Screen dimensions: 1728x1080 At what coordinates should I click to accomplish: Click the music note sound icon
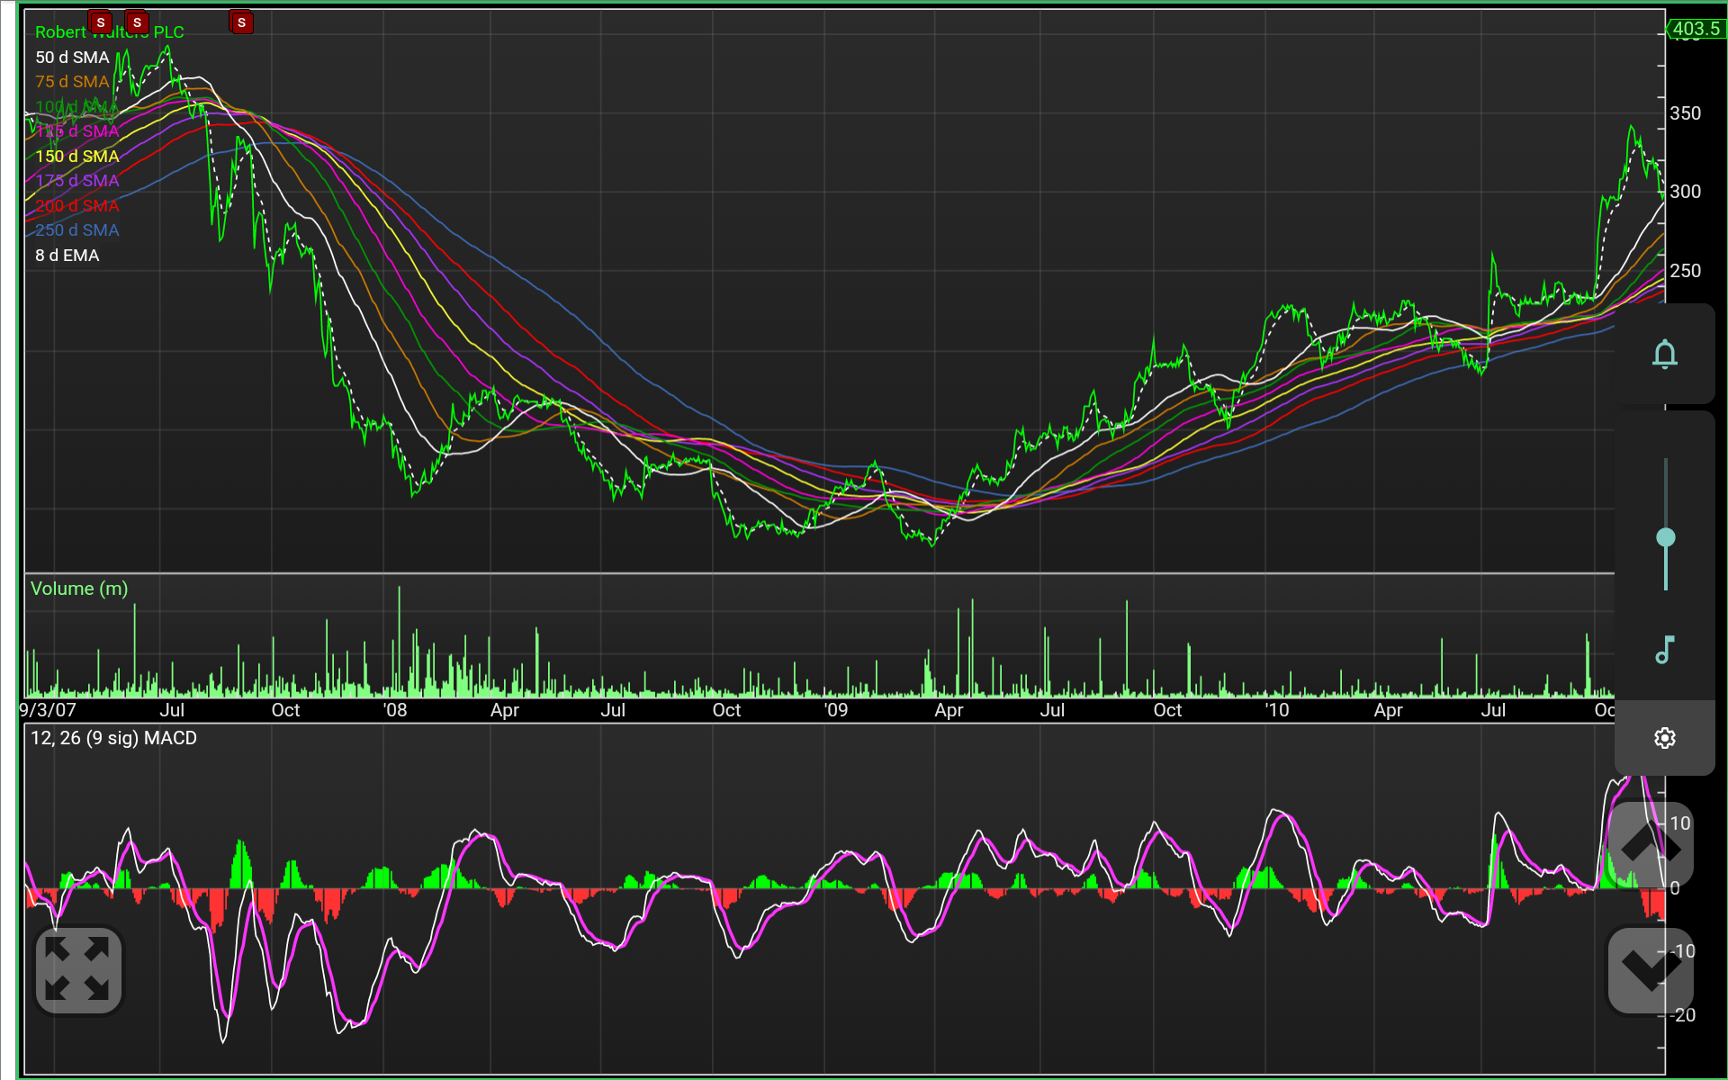click(x=1664, y=649)
